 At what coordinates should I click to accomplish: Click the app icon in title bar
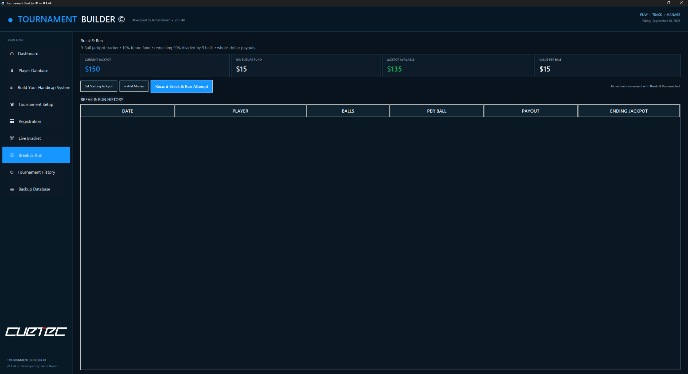(3, 3)
